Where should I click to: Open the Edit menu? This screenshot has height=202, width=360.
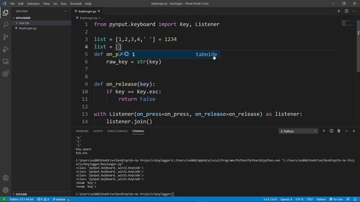(21, 4)
